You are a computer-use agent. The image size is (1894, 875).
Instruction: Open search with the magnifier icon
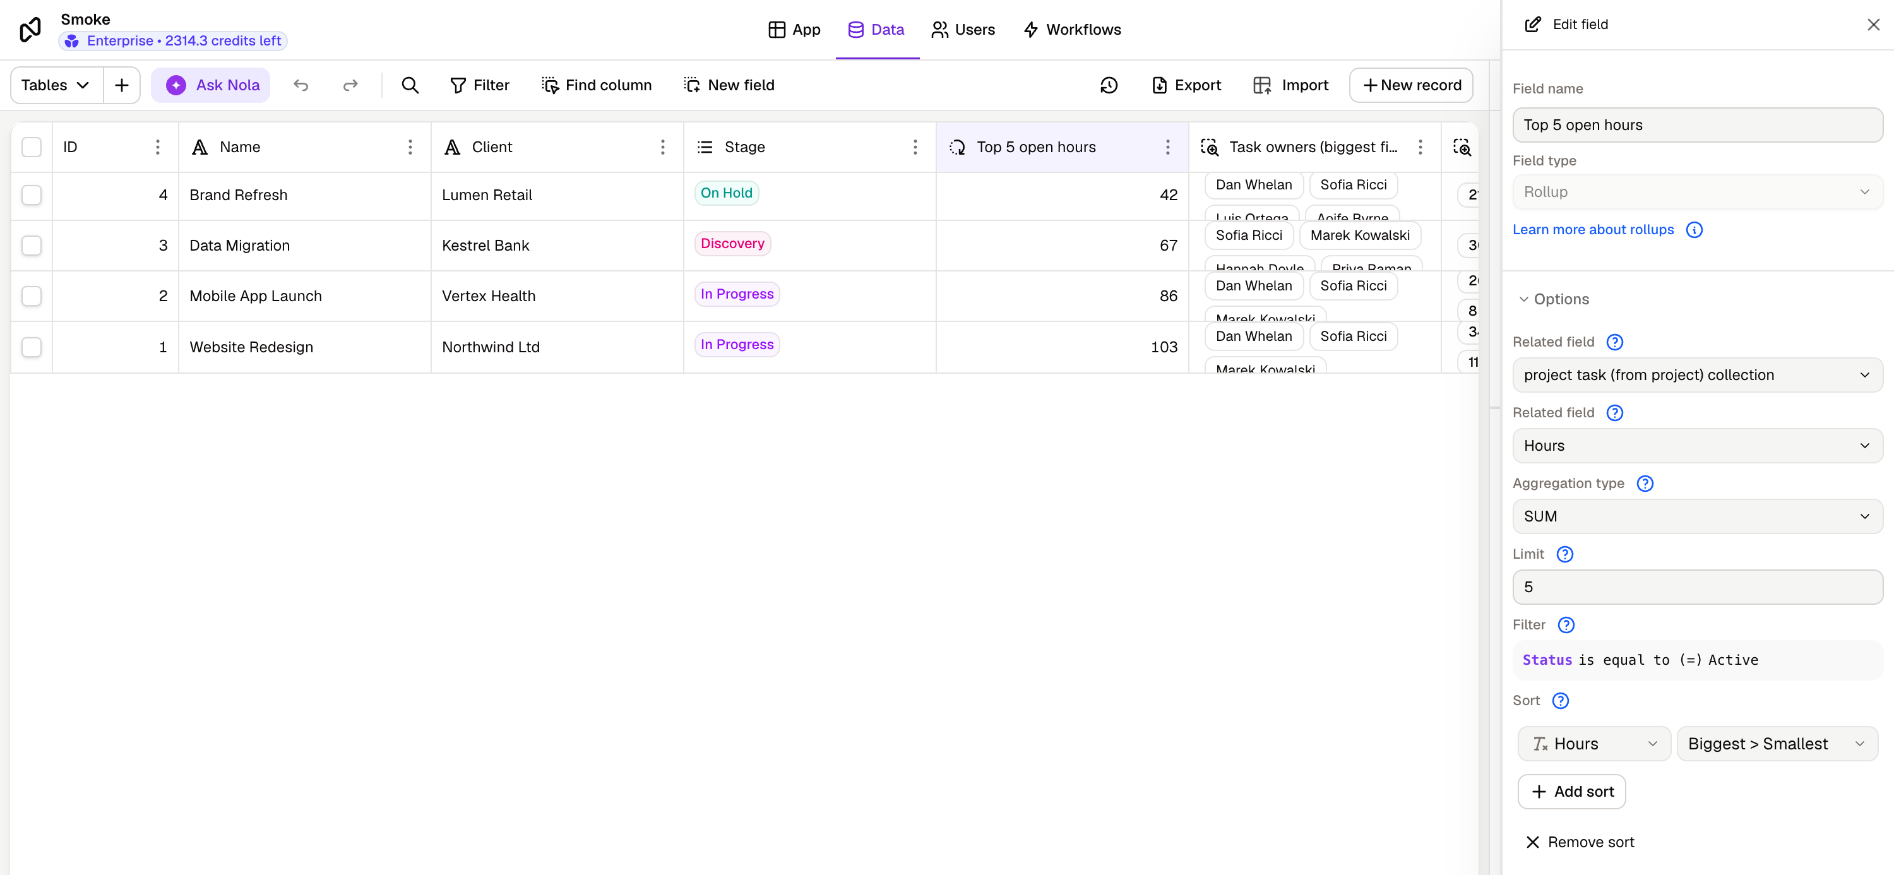(x=410, y=85)
